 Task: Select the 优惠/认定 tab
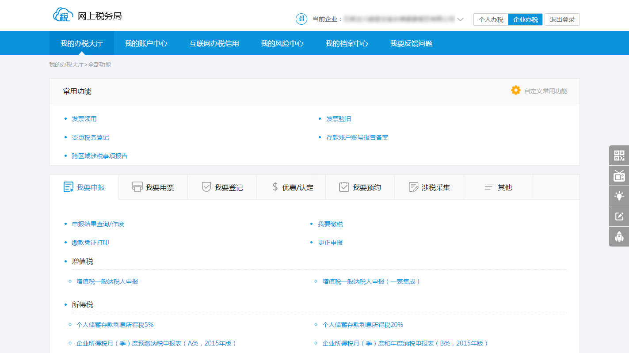tap(291, 187)
